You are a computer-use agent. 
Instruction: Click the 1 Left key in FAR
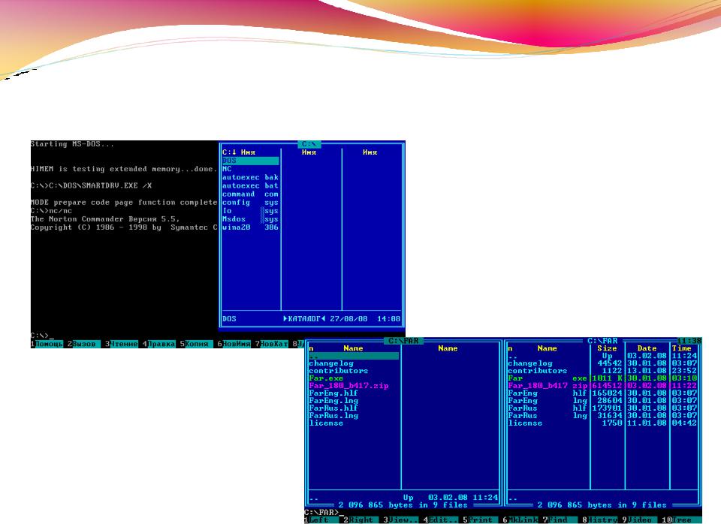(x=321, y=519)
